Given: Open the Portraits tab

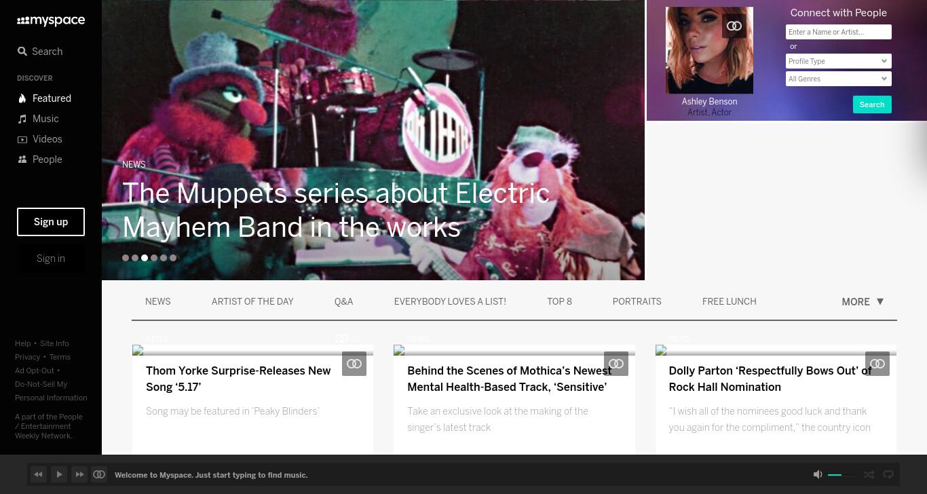Looking at the screenshot, I should coord(637,301).
